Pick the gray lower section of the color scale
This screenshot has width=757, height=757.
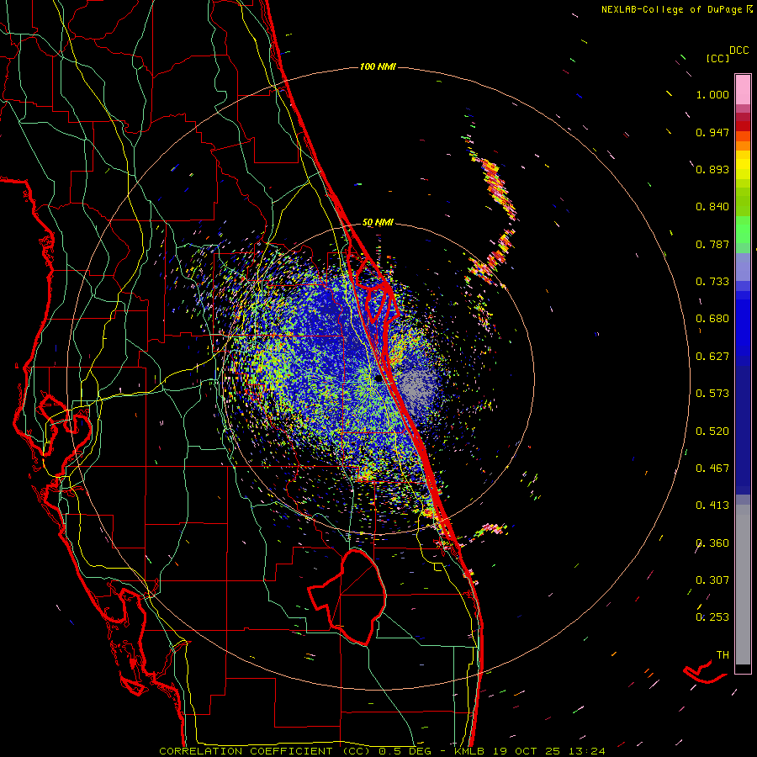tap(743, 585)
